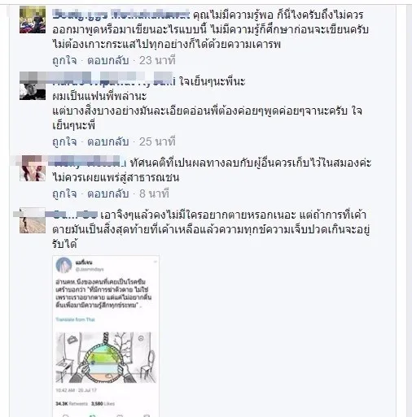The height and width of the screenshot is (417, 412).
Task: Click blurred name before คุณไม่มีความรู้พอ
Action: 121,14
